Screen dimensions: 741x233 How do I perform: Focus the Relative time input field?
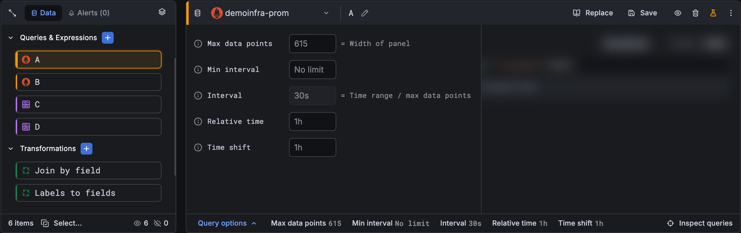(313, 122)
